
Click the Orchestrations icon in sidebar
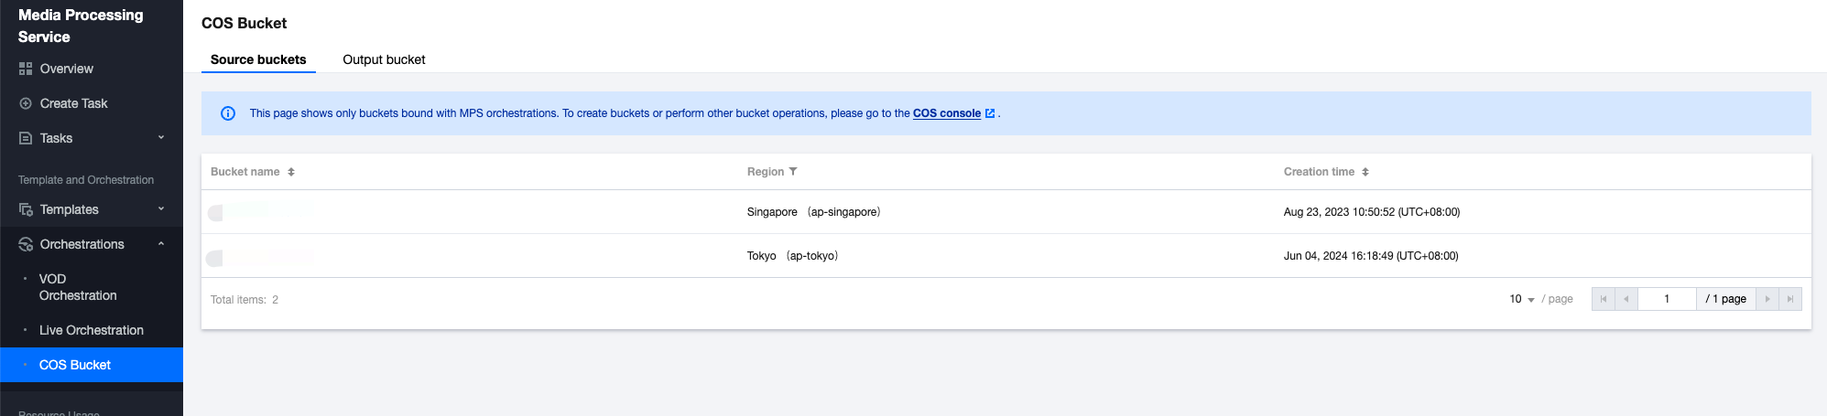coord(26,244)
